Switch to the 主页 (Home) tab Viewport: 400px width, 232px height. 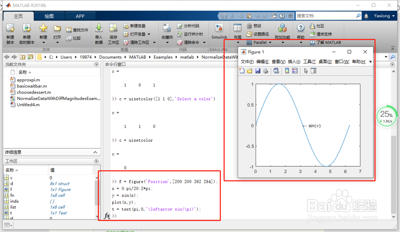click(x=18, y=16)
